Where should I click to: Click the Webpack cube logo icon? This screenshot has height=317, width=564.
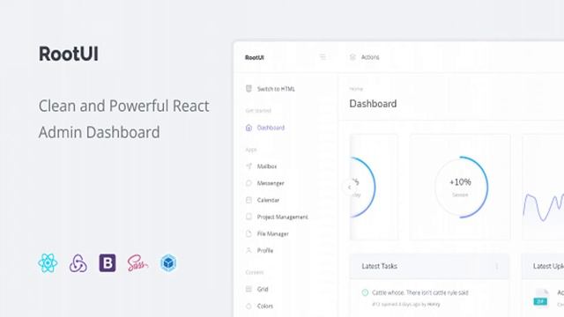[168, 263]
